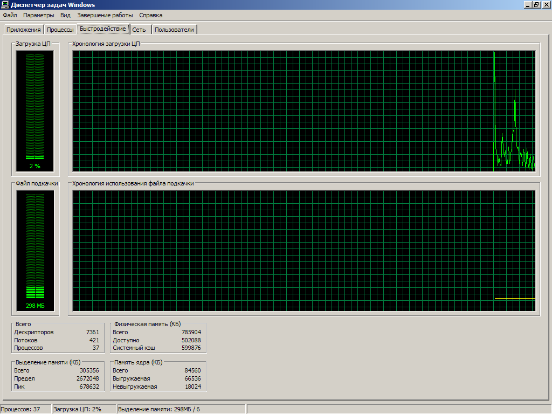
Task: Open the Сеть tab
Action: pos(139,30)
